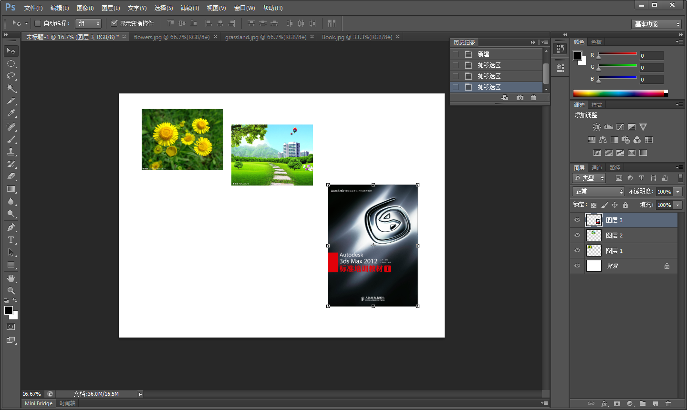Open the opacity 不透明度 slider arrow
The height and width of the screenshot is (410, 687).
[x=677, y=192]
